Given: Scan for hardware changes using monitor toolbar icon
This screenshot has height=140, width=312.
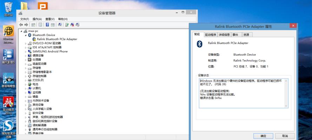Looking at the screenshot, I should pyautogui.click(x=60, y=25).
